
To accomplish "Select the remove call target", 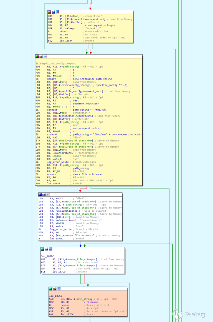I will (65, 305).
